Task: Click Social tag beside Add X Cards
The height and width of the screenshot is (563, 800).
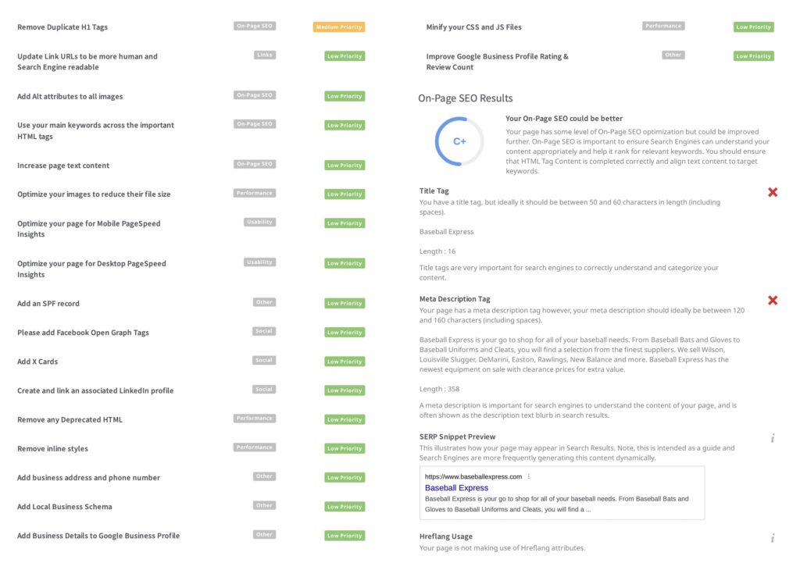Action: pos(264,361)
